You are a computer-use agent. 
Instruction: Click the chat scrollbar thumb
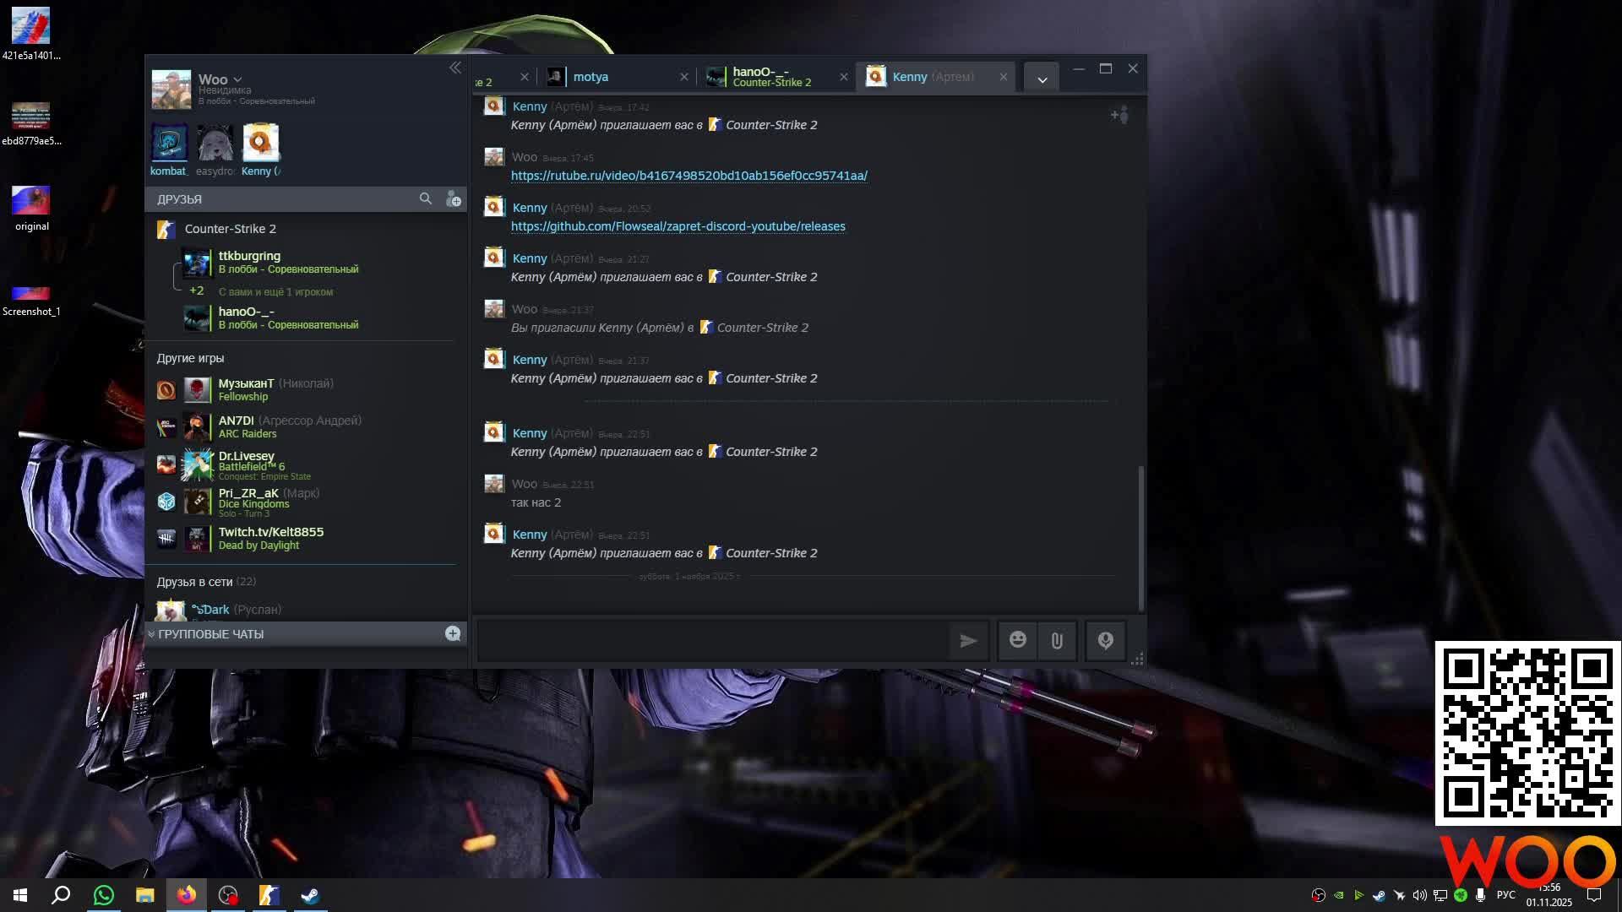1141,536
